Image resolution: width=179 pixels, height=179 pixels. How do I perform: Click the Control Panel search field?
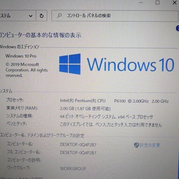click(115, 16)
